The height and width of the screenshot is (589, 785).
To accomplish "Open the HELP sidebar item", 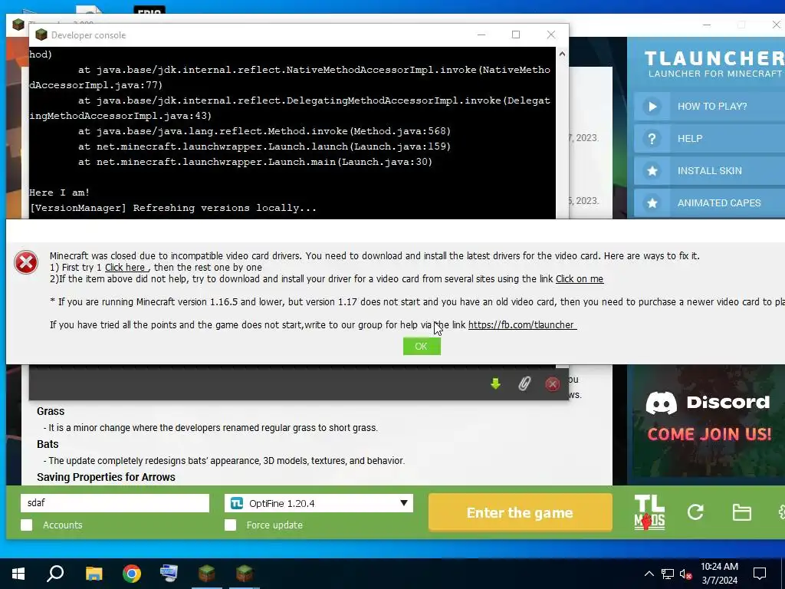I will [709, 139].
